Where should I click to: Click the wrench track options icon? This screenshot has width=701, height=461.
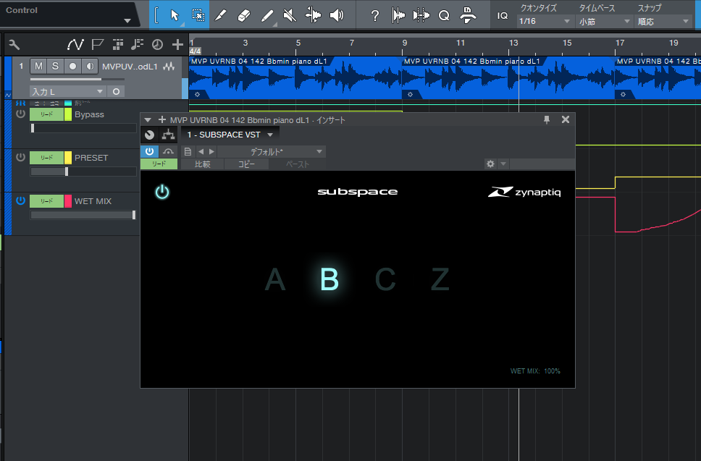[14, 45]
